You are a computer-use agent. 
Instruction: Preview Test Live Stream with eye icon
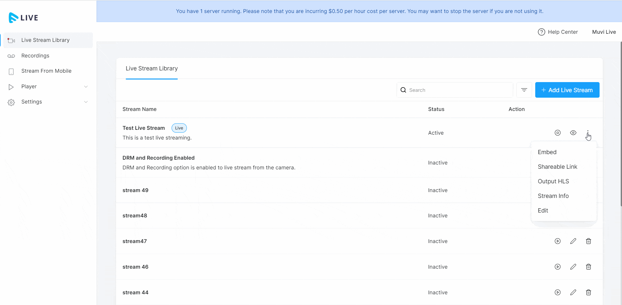coord(573,133)
